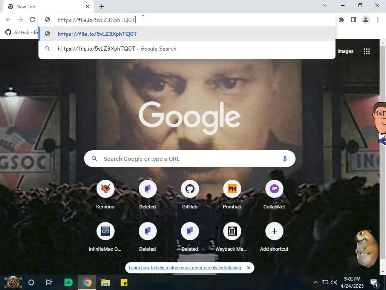Open the green chat app in taskbar
This screenshot has height=290, width=386.
[x=69, y=282]
